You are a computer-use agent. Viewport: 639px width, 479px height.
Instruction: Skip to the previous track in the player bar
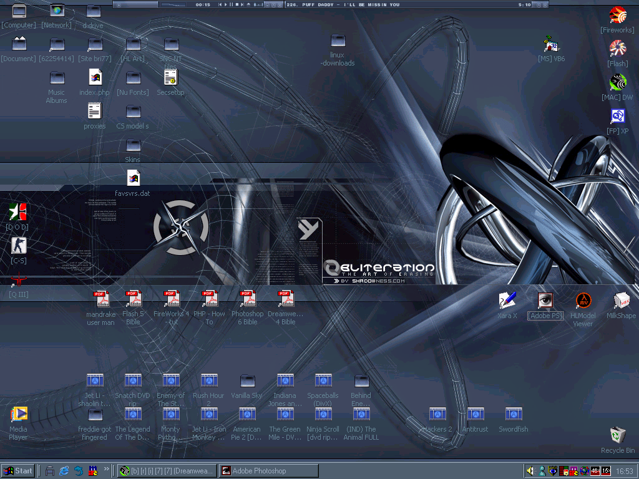coord(220,4)
